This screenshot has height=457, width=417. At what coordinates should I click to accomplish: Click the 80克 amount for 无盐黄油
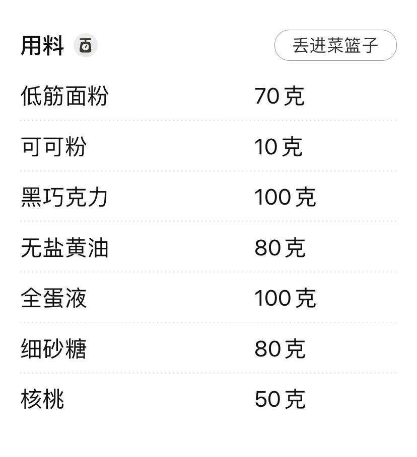pyautogui.click(x=277, y=247)
